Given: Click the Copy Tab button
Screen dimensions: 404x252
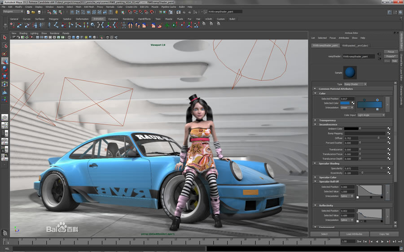Looking at the screenshot, I should (x=384, y=234).
